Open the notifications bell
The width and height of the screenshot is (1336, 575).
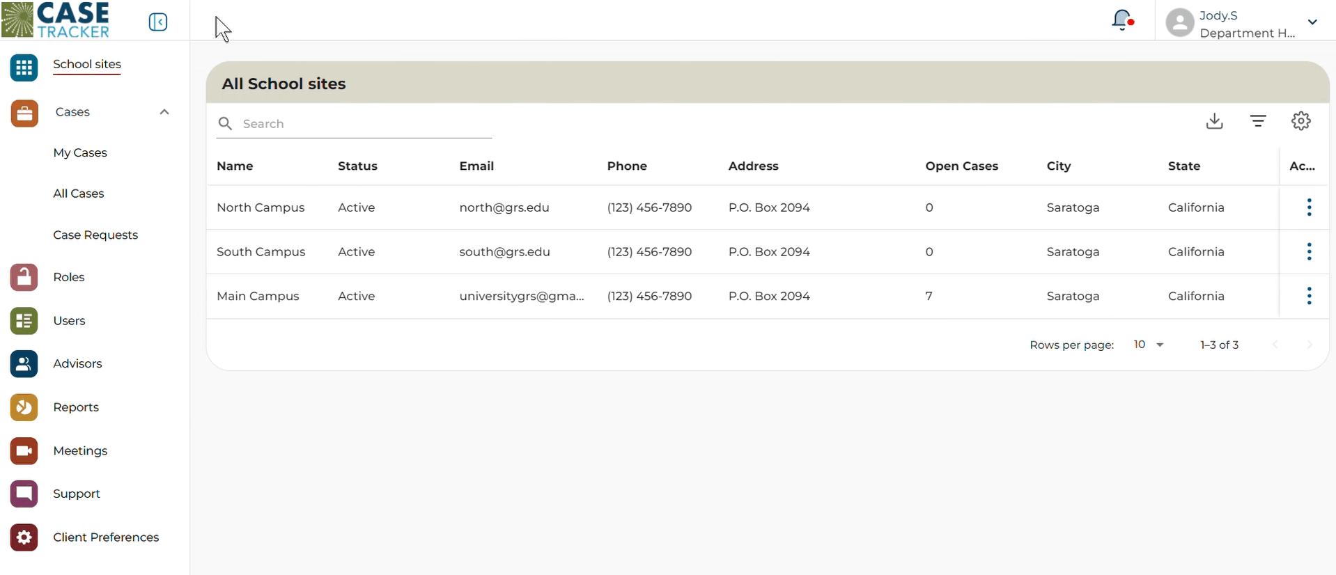point(1121,20)
